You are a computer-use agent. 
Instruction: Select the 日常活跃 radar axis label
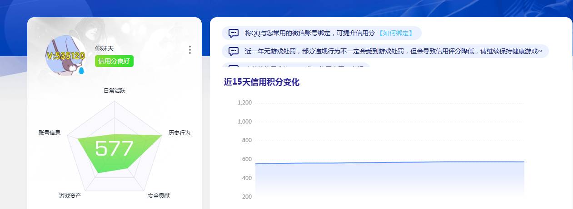[115, 91]
